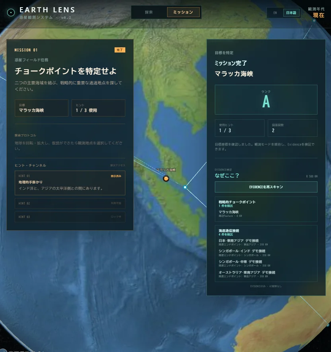Viewport: 331px width, 352px height.
Task: Click the MISSION 01 label
Action: [26, 50]
